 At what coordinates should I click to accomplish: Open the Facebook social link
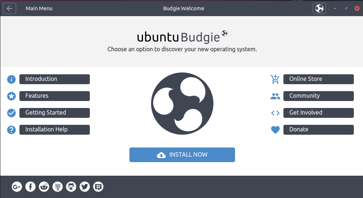(30, 187)
